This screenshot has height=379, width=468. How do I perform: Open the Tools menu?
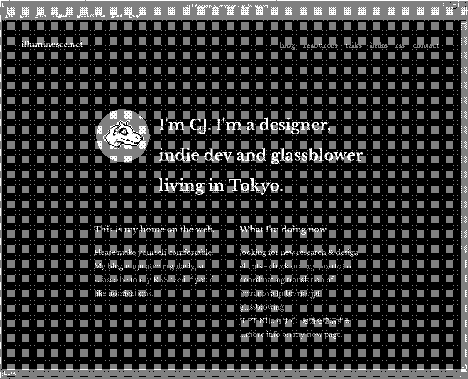117,15
